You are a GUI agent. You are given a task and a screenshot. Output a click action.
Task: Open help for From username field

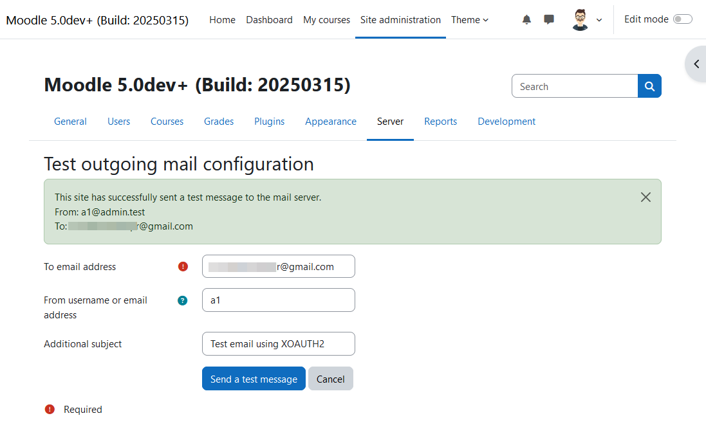pyautogui.click(x=182, y=300)
